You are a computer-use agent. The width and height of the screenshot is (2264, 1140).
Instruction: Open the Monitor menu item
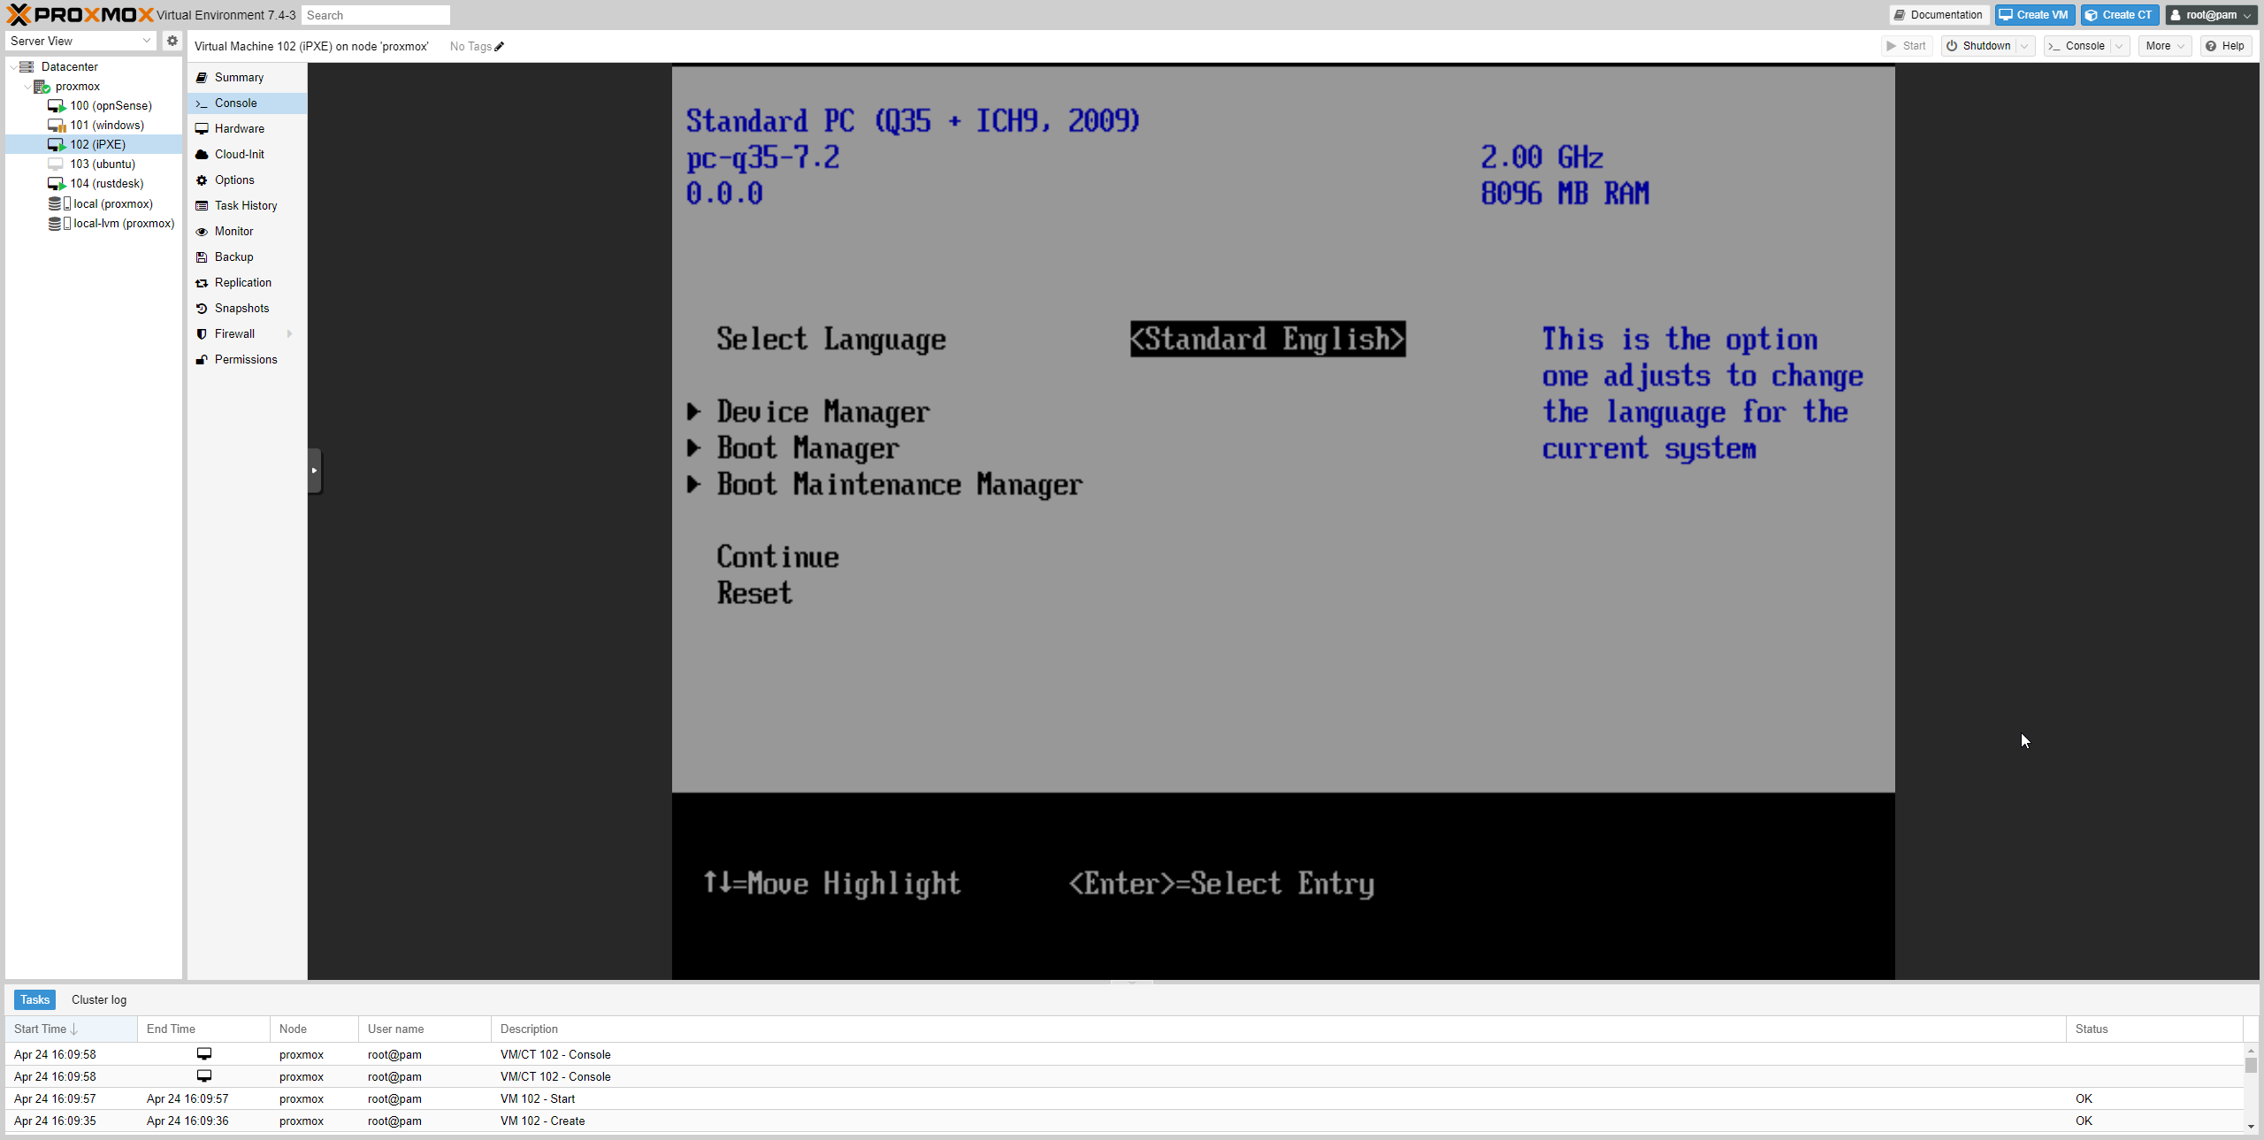pyautogui.click(x=233, y=231)
